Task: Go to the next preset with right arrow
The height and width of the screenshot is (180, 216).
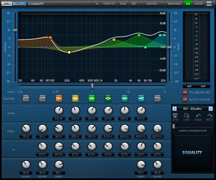Action: click(210, 108)
